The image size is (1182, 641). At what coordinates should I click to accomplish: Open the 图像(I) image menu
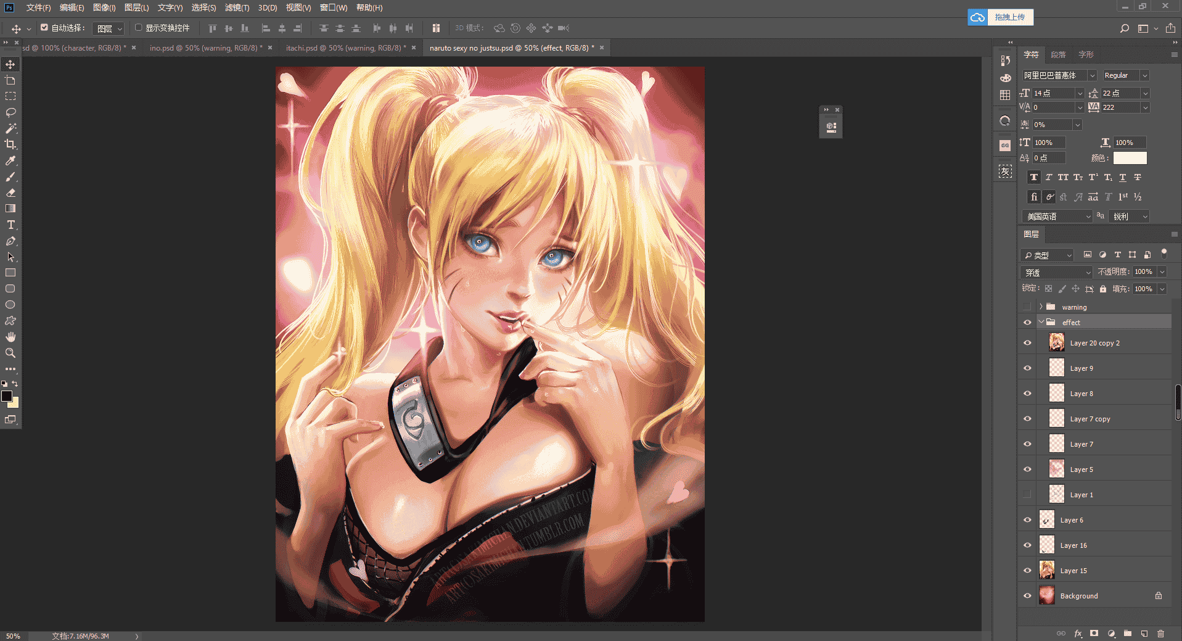pos(104,7)
